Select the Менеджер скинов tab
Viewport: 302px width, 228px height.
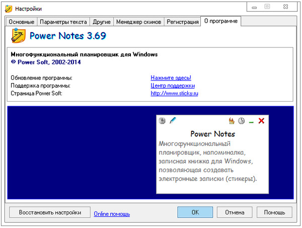click(x=138, y=22)
